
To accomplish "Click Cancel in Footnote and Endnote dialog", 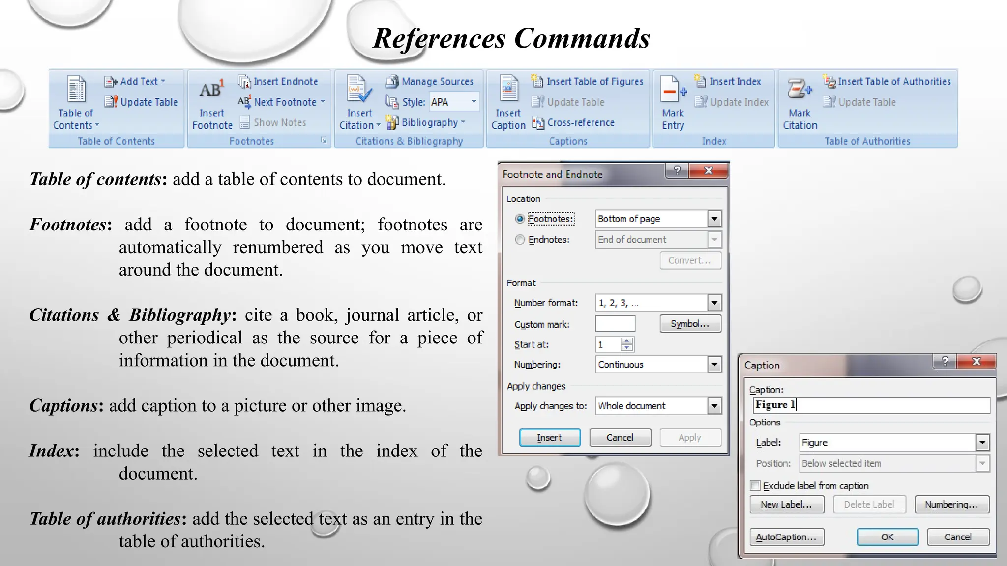I will [x=620, y=437].
